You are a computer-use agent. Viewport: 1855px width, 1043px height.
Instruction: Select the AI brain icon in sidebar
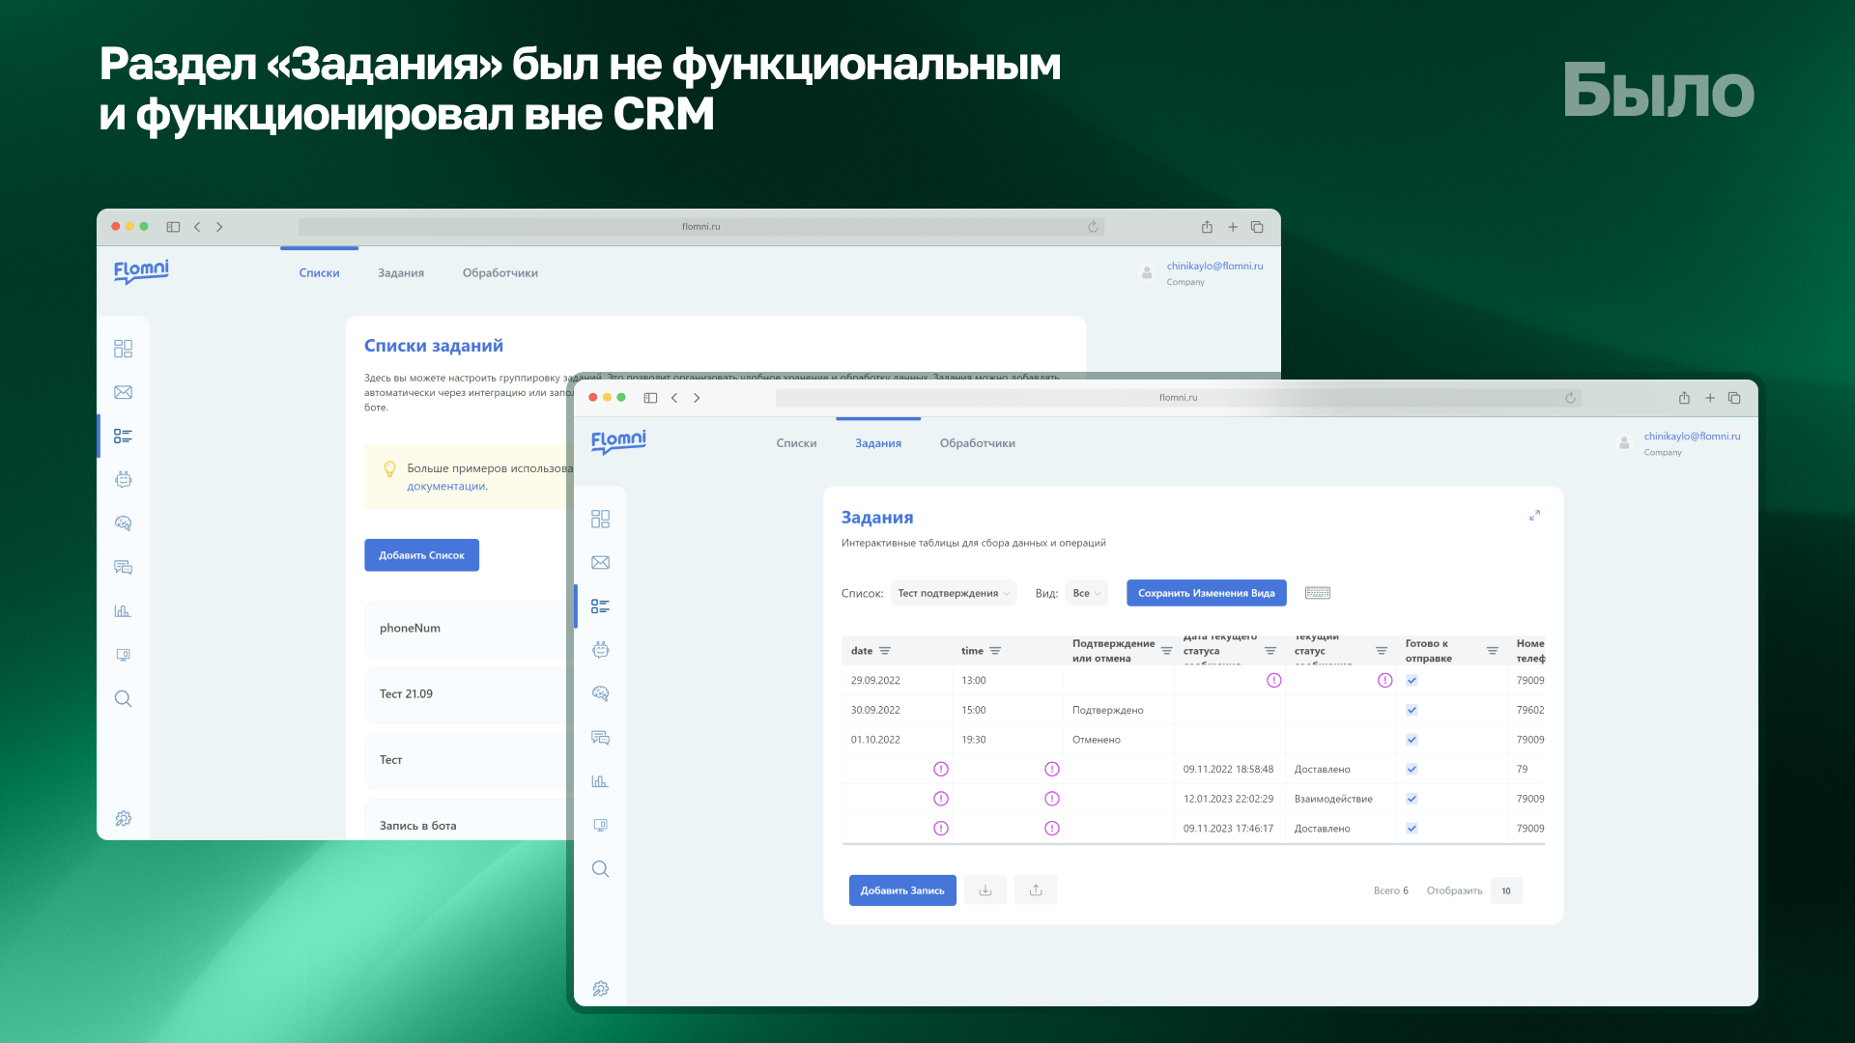[x=601, y=693]
